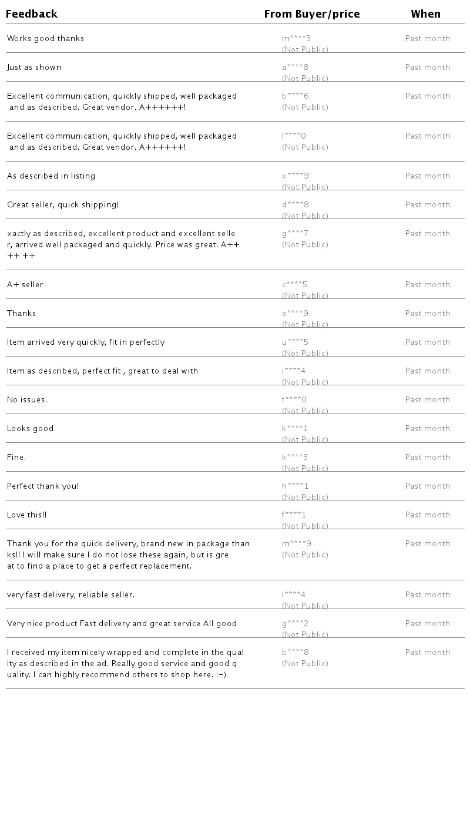The height and width of the screenshot is (820, 470).
Task: Open buyer m****9 profile link
Action: pyautogui.click(x=296, y=544)
